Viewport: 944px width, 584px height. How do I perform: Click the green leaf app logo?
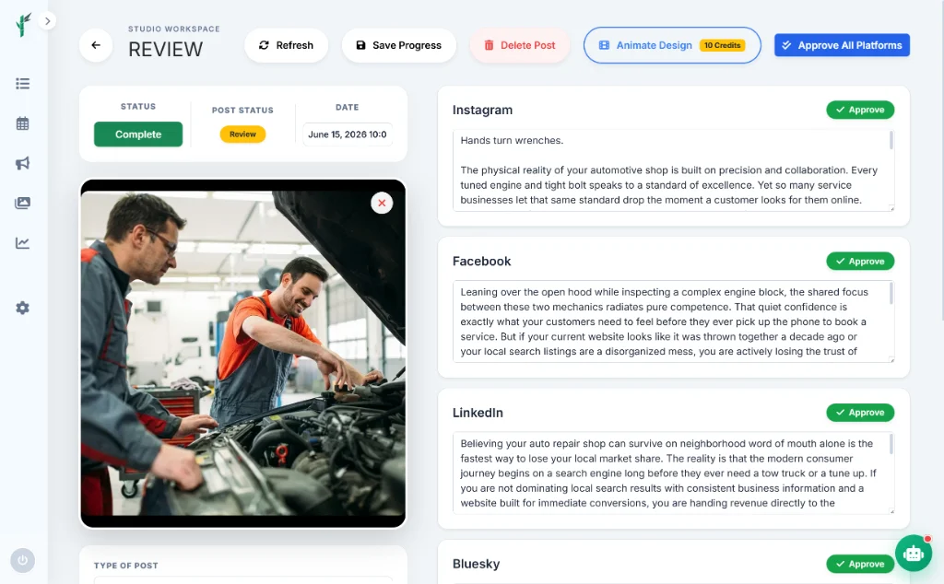point(23,24)
